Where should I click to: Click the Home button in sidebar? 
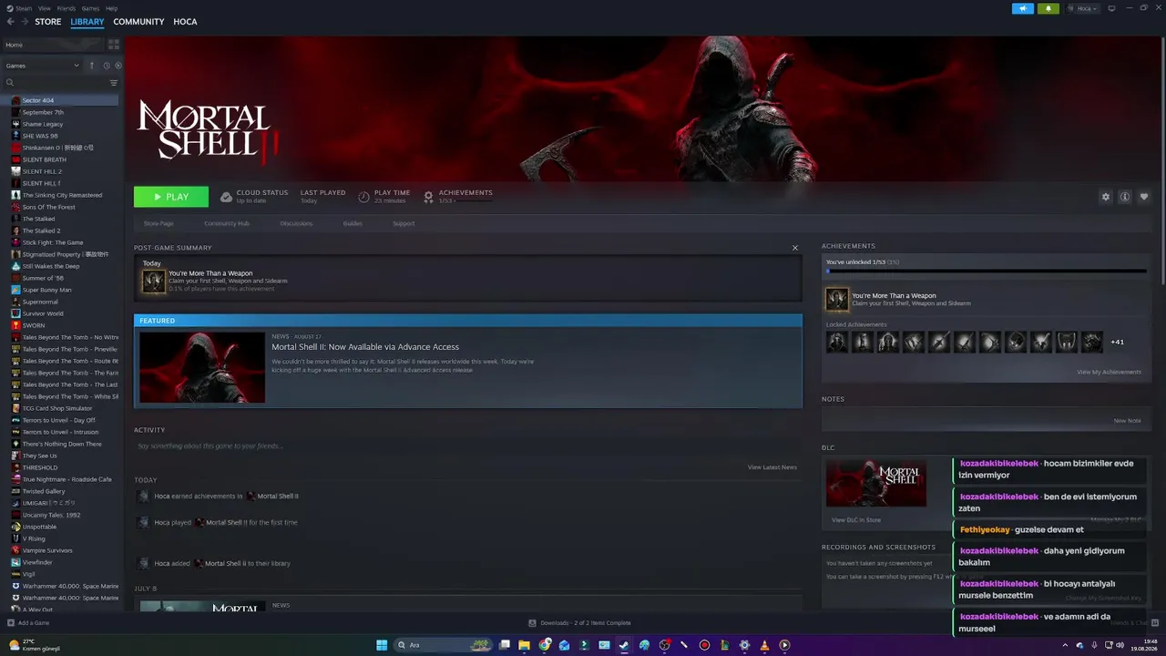click(53, 45)
